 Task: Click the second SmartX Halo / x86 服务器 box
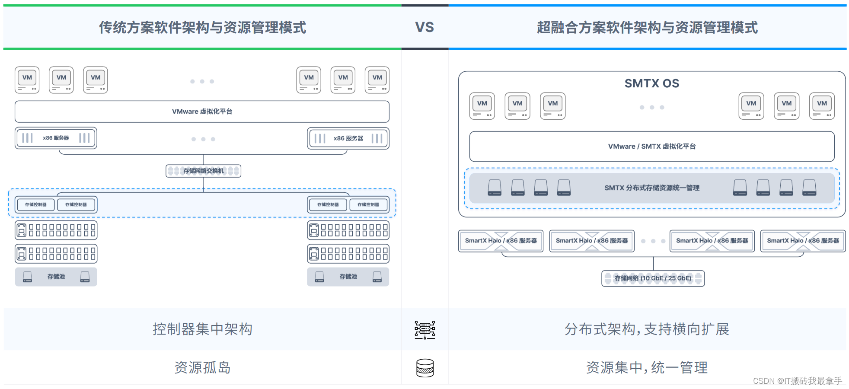pyautogui.click(x=592, y=241)
